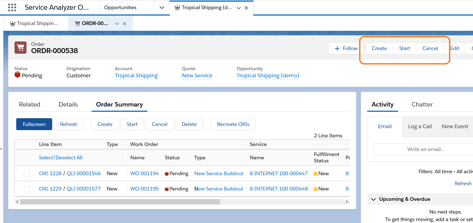Open QLI-00001577 quote line link
This screenshot has height=223, width=473.
(x=84, y=189)
